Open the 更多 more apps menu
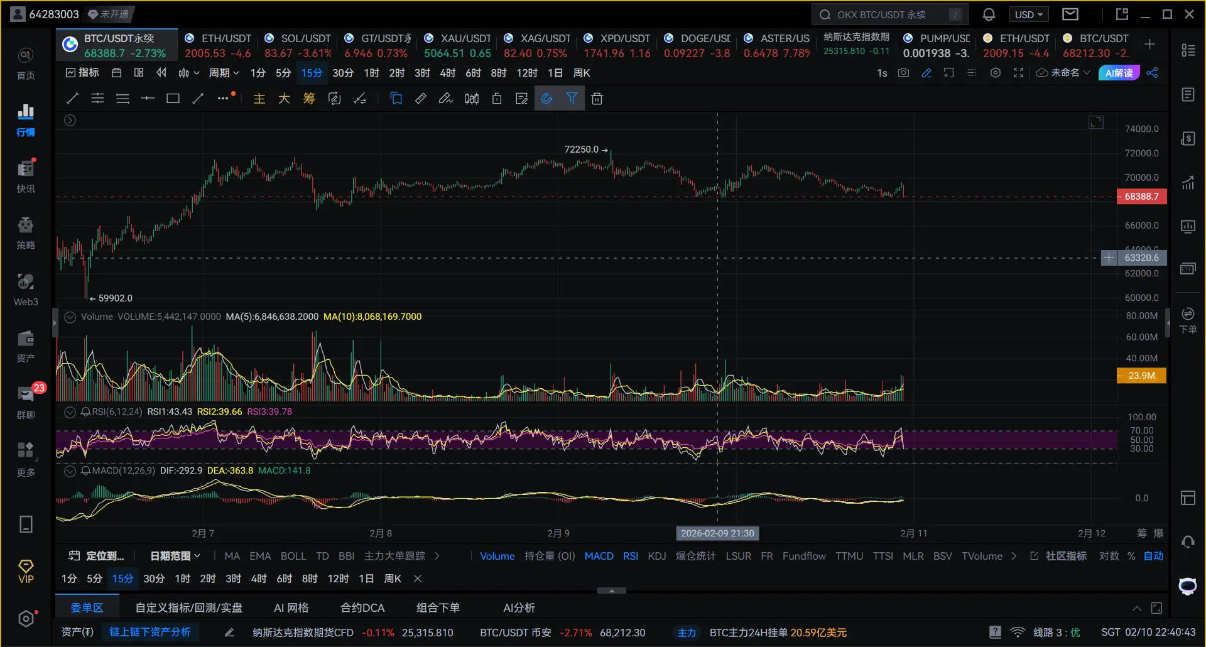Image resolution: width=1206 pixels, height=647 pixels. click(x=26, y=460)
